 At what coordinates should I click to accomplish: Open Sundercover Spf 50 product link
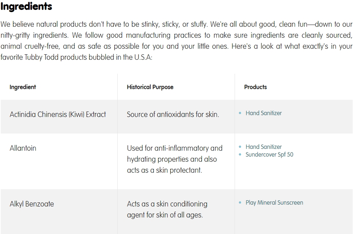pyautogui.click(x=269, y=154)
